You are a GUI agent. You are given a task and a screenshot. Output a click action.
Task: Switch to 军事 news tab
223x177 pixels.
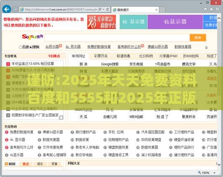(54, 164)
